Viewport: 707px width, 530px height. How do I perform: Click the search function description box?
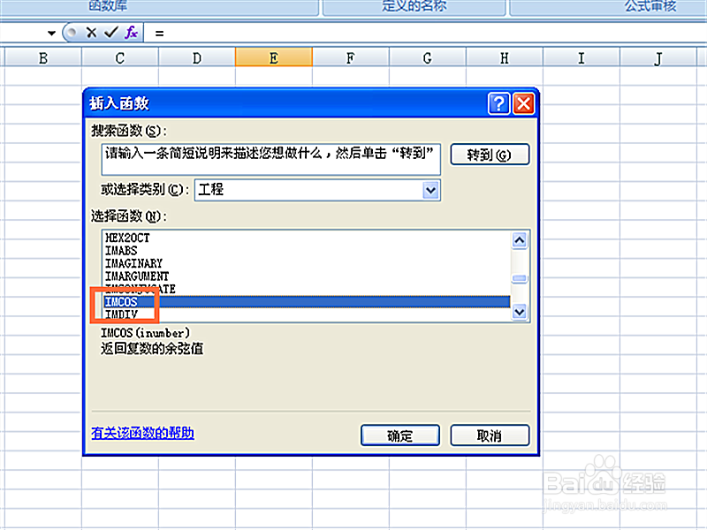point(271,159)
